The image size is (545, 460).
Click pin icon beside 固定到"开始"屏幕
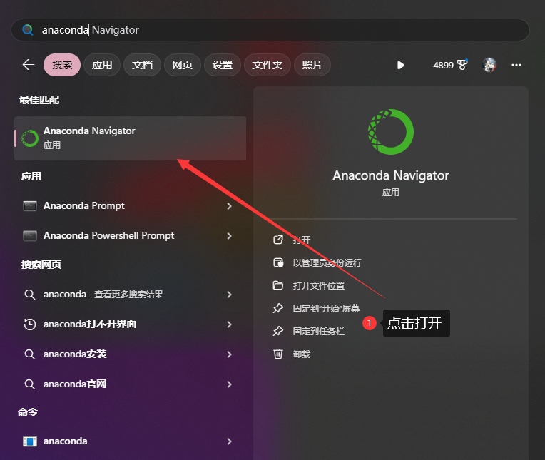[x=278, y=308]
